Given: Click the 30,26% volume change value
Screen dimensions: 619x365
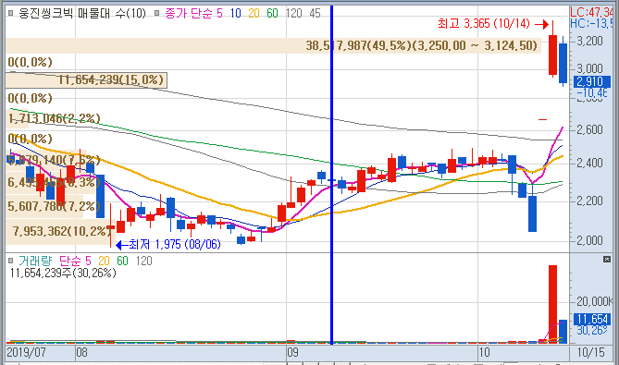Looking at the screenshot, I should (x=592, y=330).
